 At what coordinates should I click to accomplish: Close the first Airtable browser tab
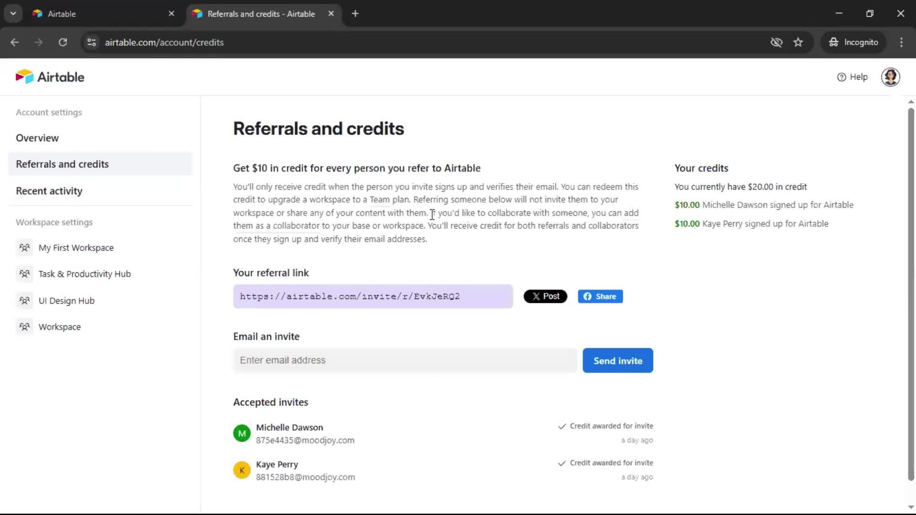171,14
